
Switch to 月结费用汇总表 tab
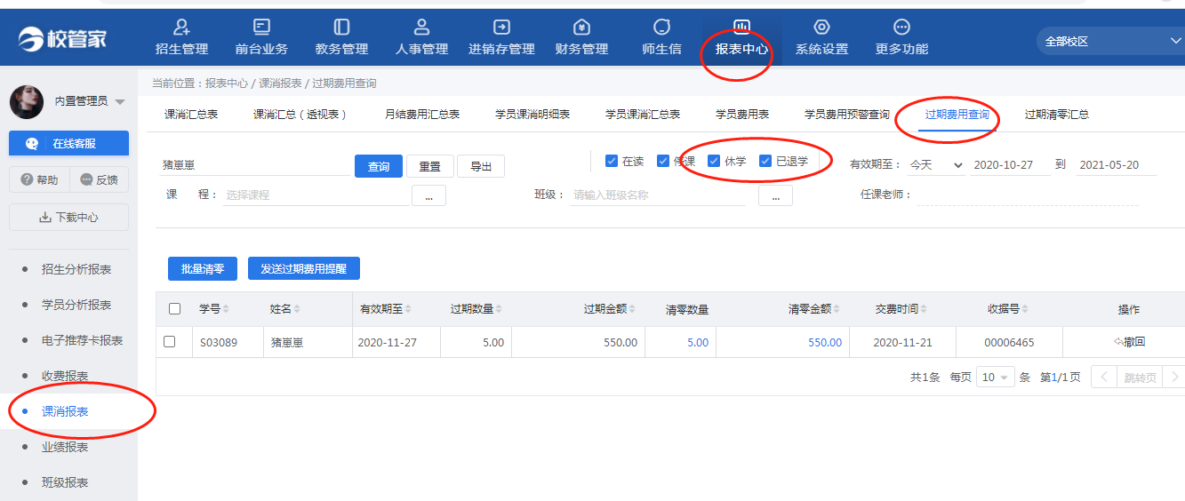(x=422, y=115)
